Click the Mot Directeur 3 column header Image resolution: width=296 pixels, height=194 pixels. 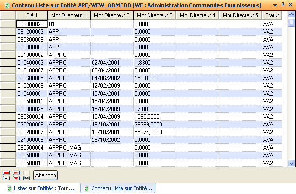(x=154, y=15)
